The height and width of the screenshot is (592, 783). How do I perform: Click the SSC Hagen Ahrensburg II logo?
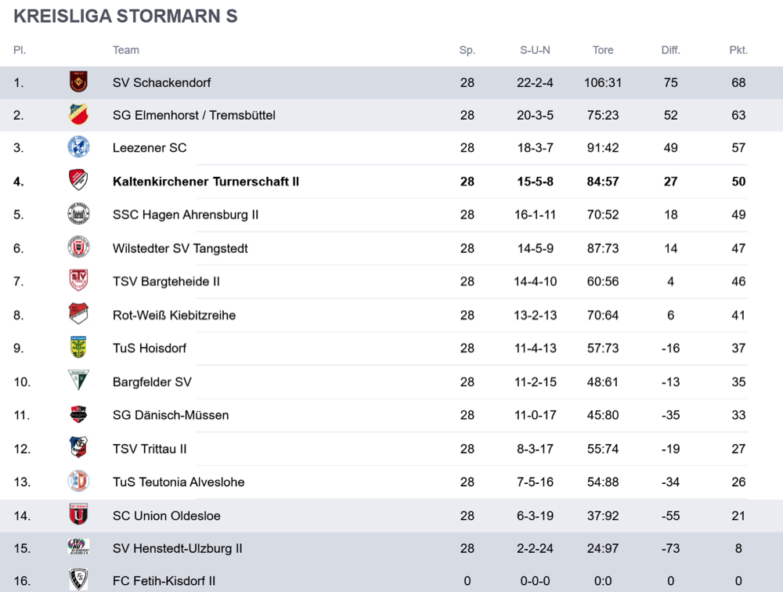click(78, 214)
